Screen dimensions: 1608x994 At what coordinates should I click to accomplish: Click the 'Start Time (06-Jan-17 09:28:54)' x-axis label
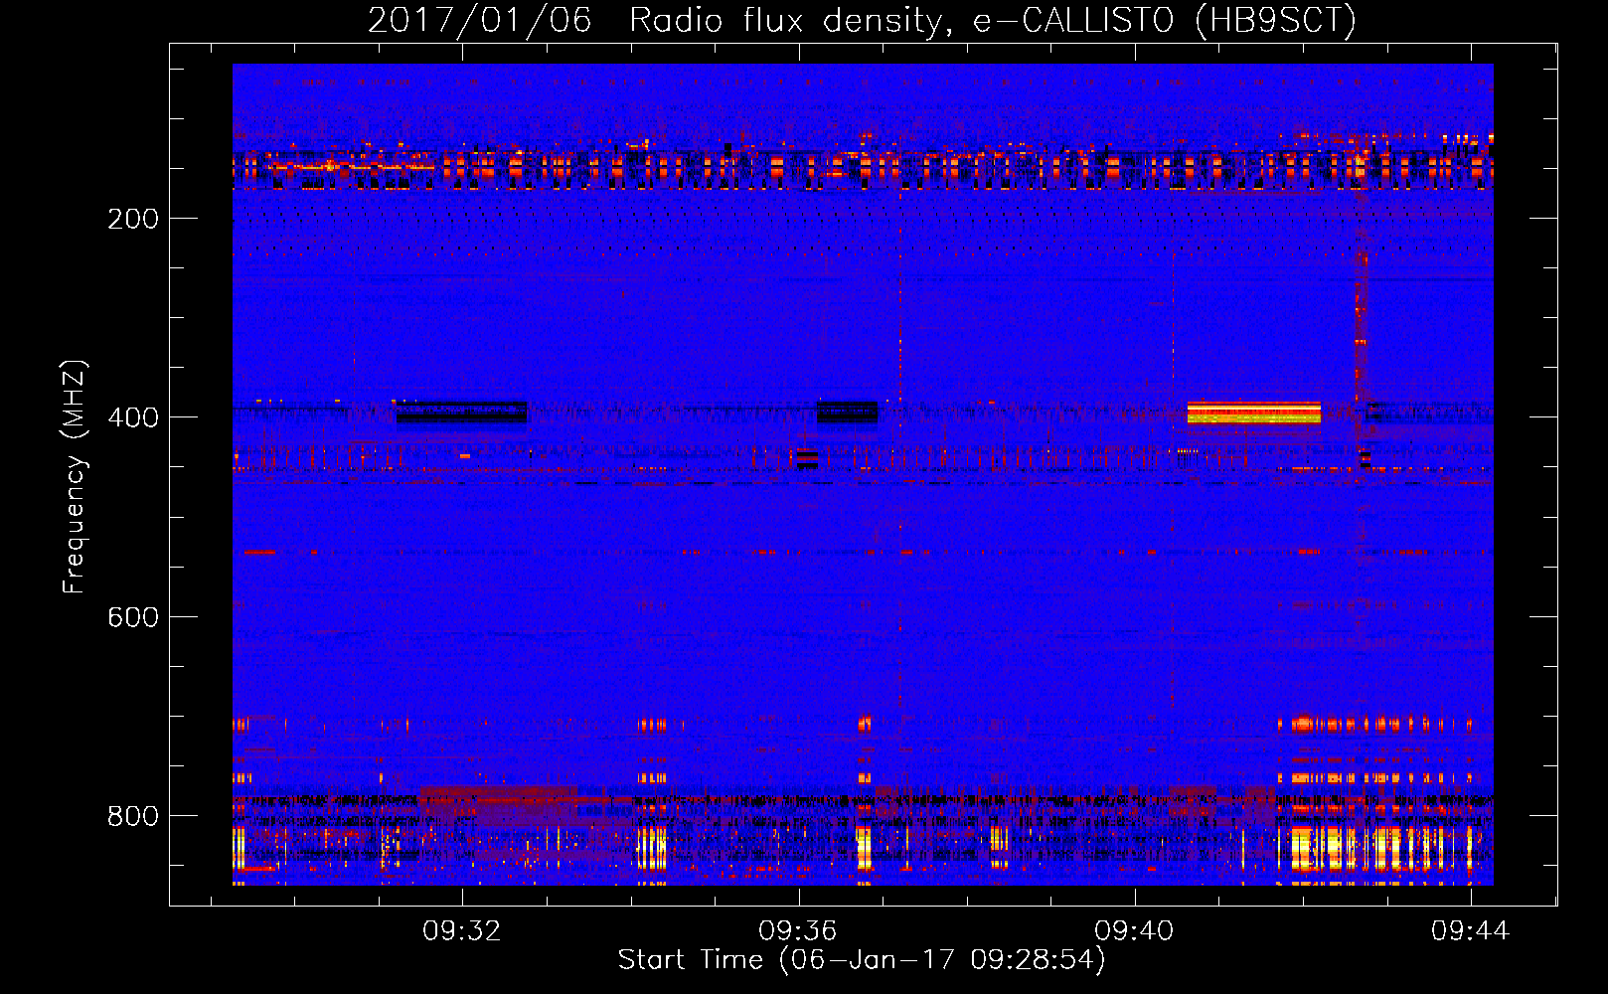point(862,960)
